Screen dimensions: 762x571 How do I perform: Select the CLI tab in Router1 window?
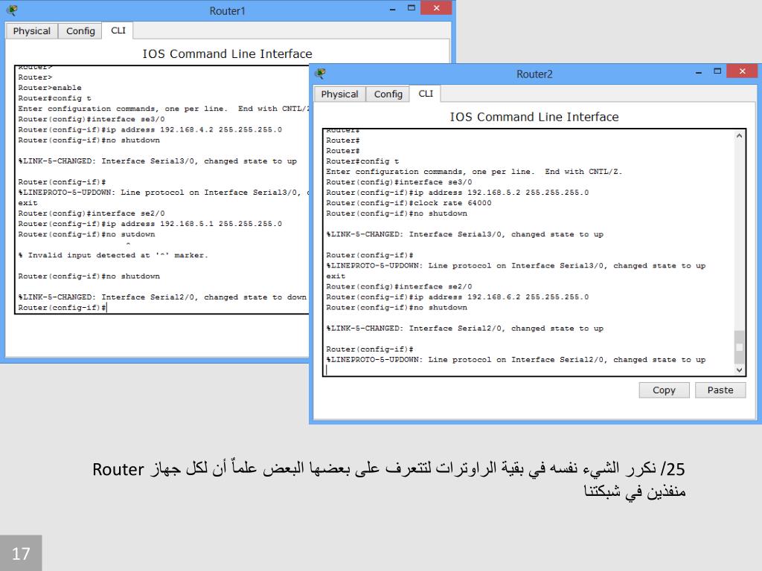[x=118, y=30]
